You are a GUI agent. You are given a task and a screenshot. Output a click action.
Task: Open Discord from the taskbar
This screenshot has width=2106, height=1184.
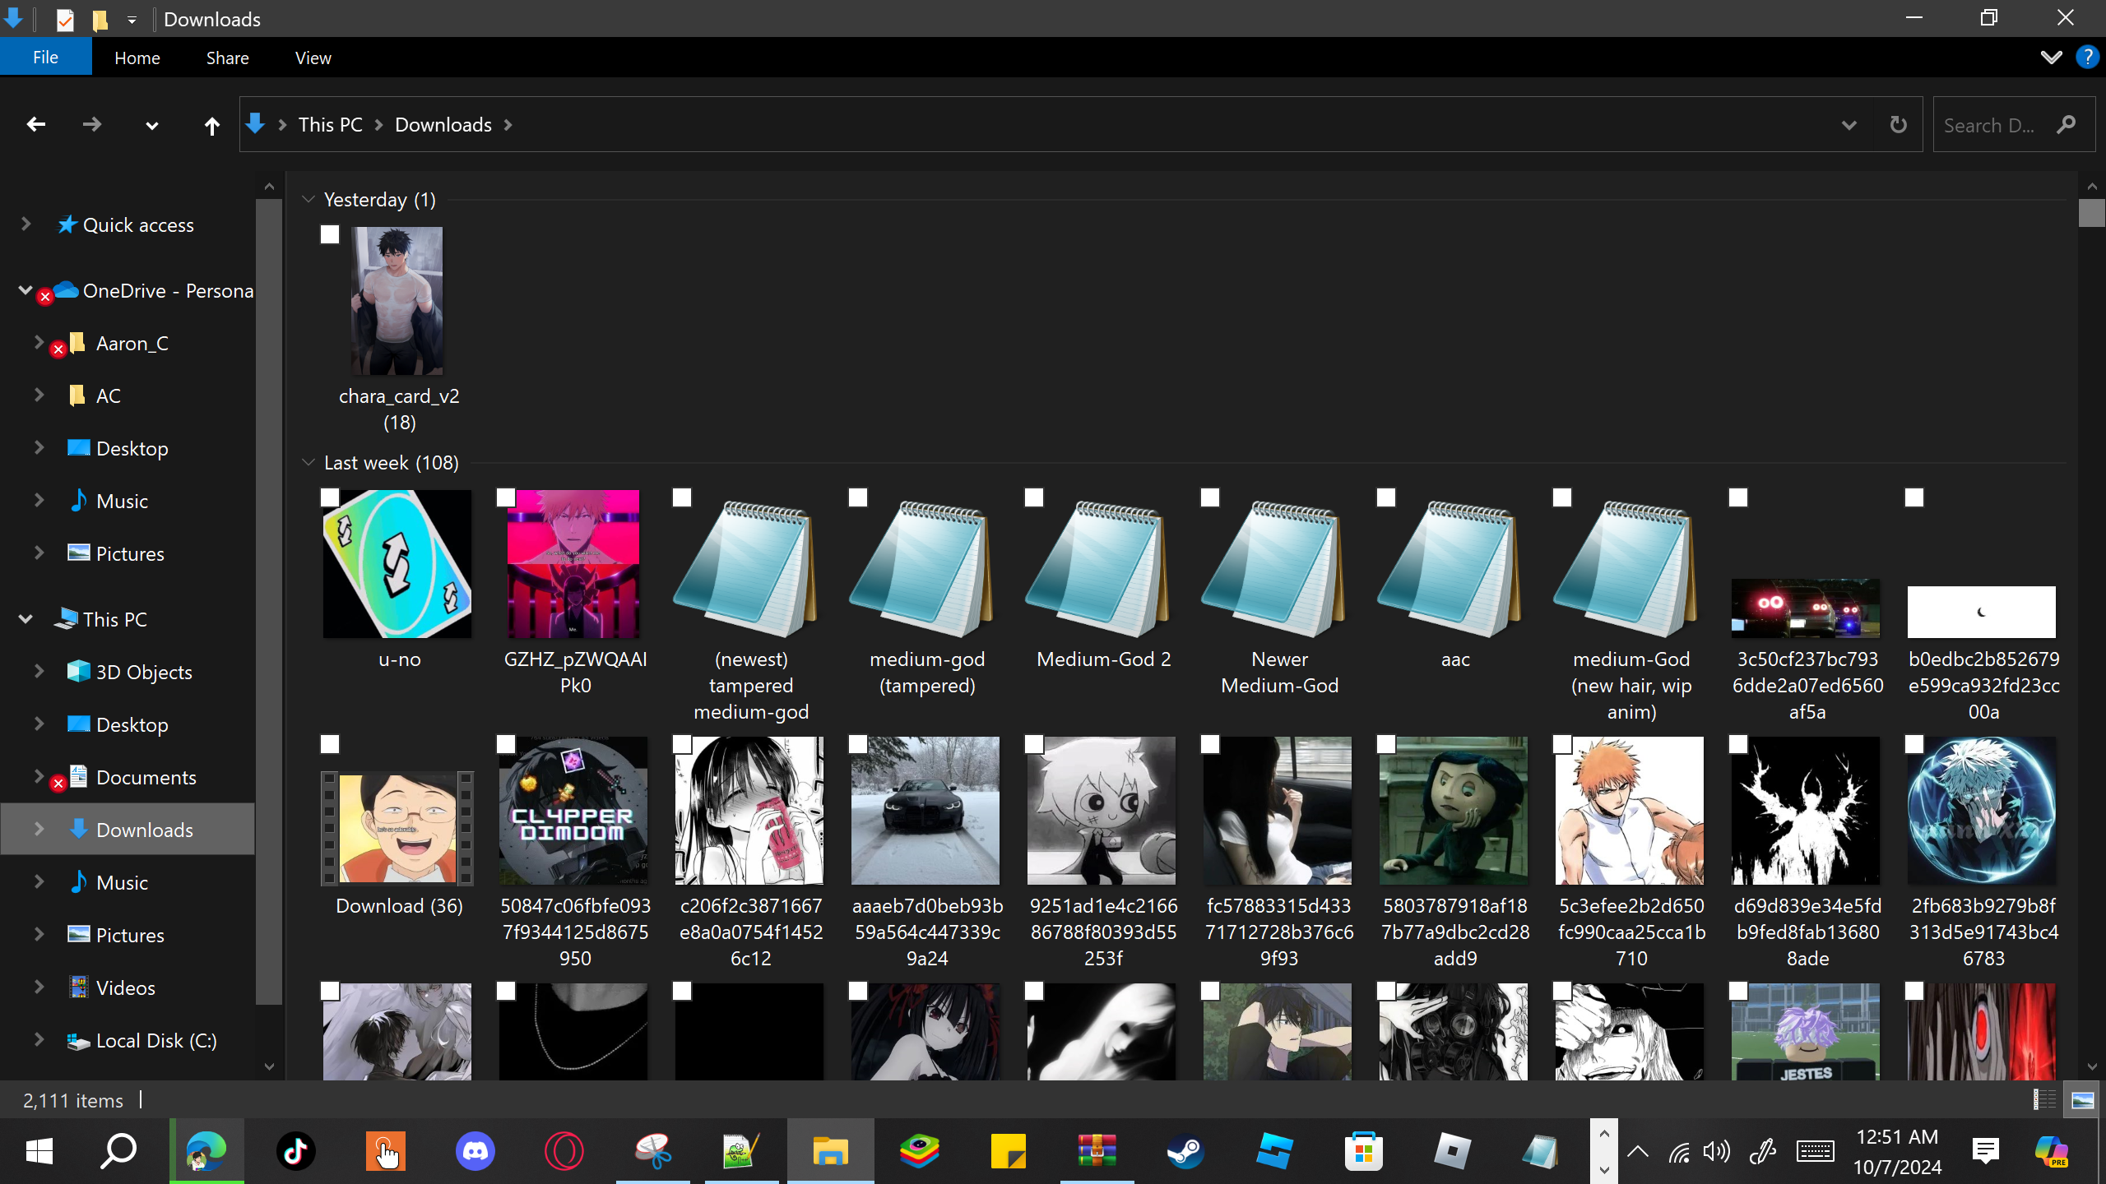tap(475, 1151)
